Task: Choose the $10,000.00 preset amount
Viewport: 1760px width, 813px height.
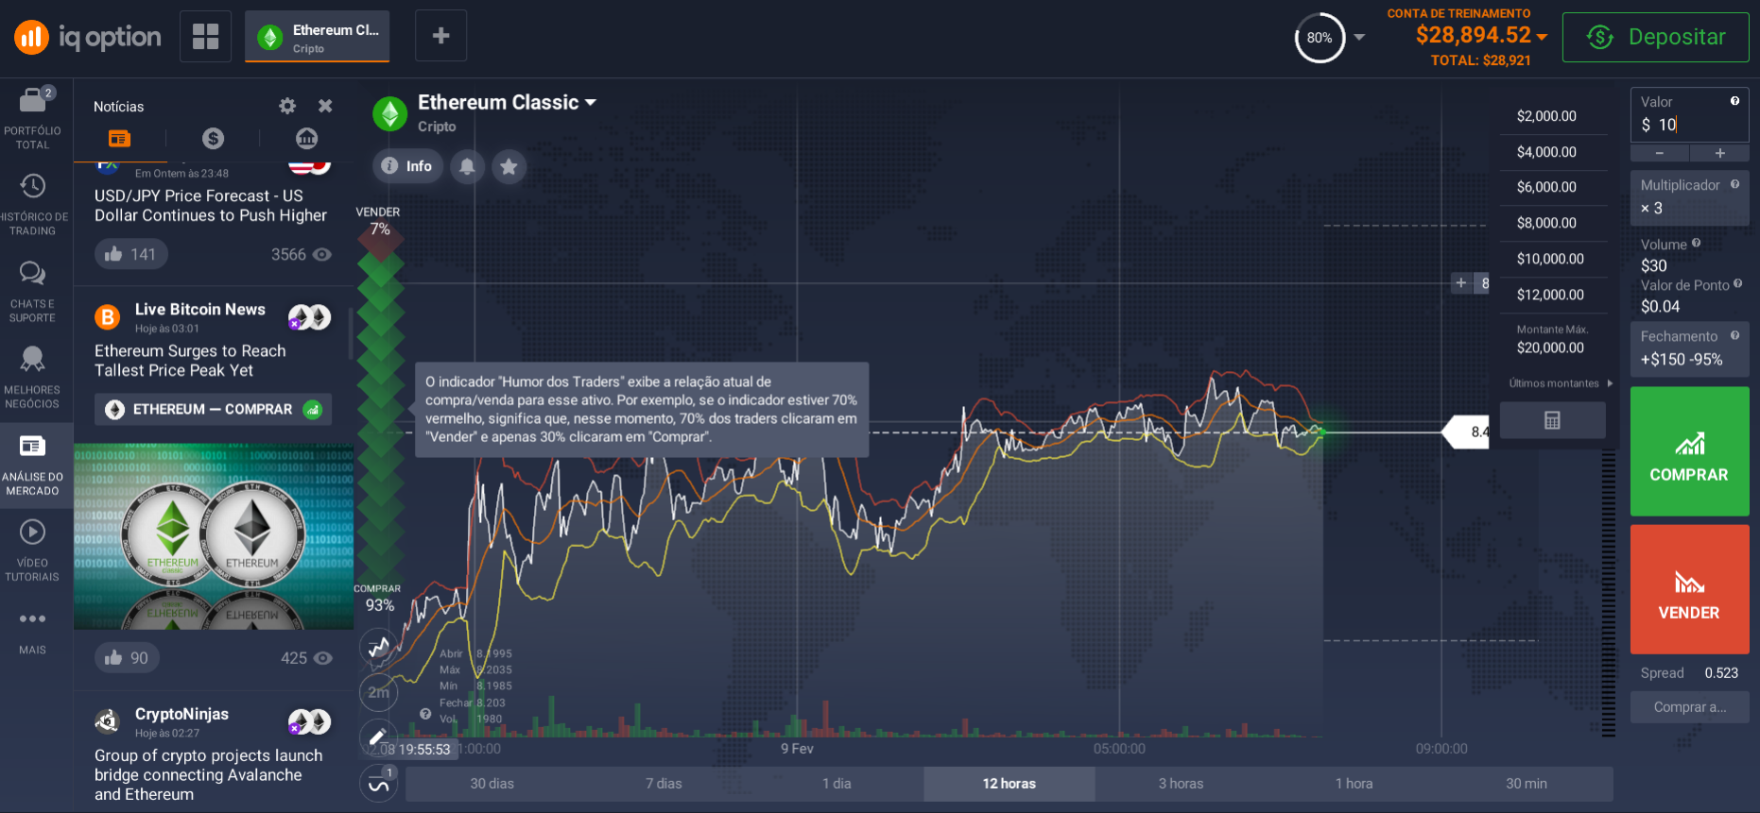Action: [x=1553, y=259]
